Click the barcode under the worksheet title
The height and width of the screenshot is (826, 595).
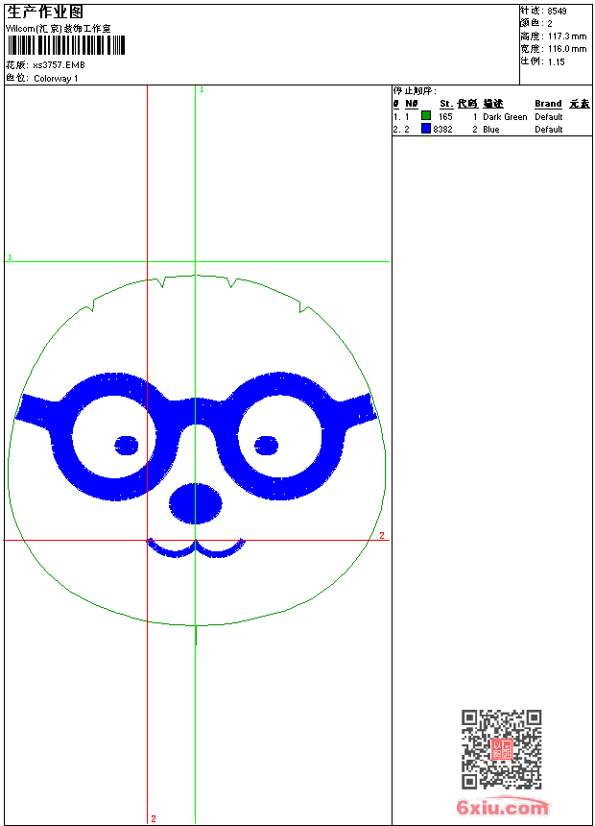click(x=65, y=46)
